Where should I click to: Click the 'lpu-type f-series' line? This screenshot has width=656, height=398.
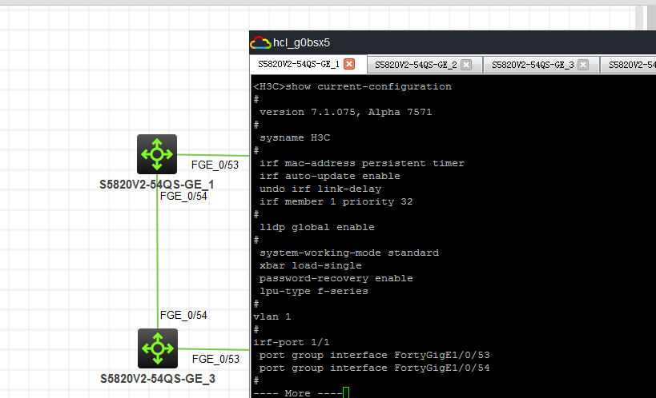coord(314,291)
